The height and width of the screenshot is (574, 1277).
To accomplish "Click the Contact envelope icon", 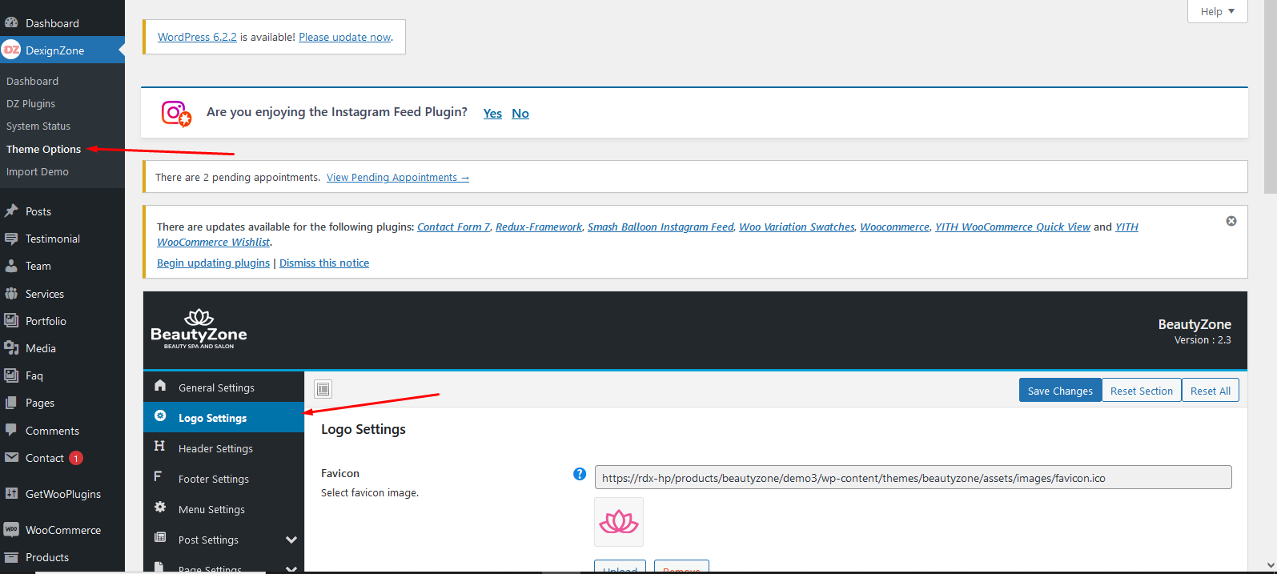I will (x=11, y=458).
